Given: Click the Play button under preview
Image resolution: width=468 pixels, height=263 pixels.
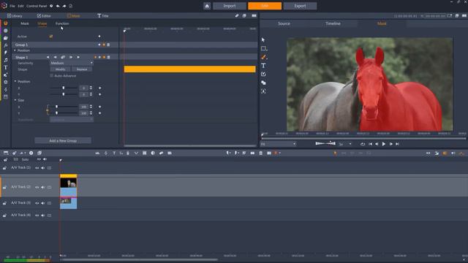Looking at the screenshot, I should point(384,144).
